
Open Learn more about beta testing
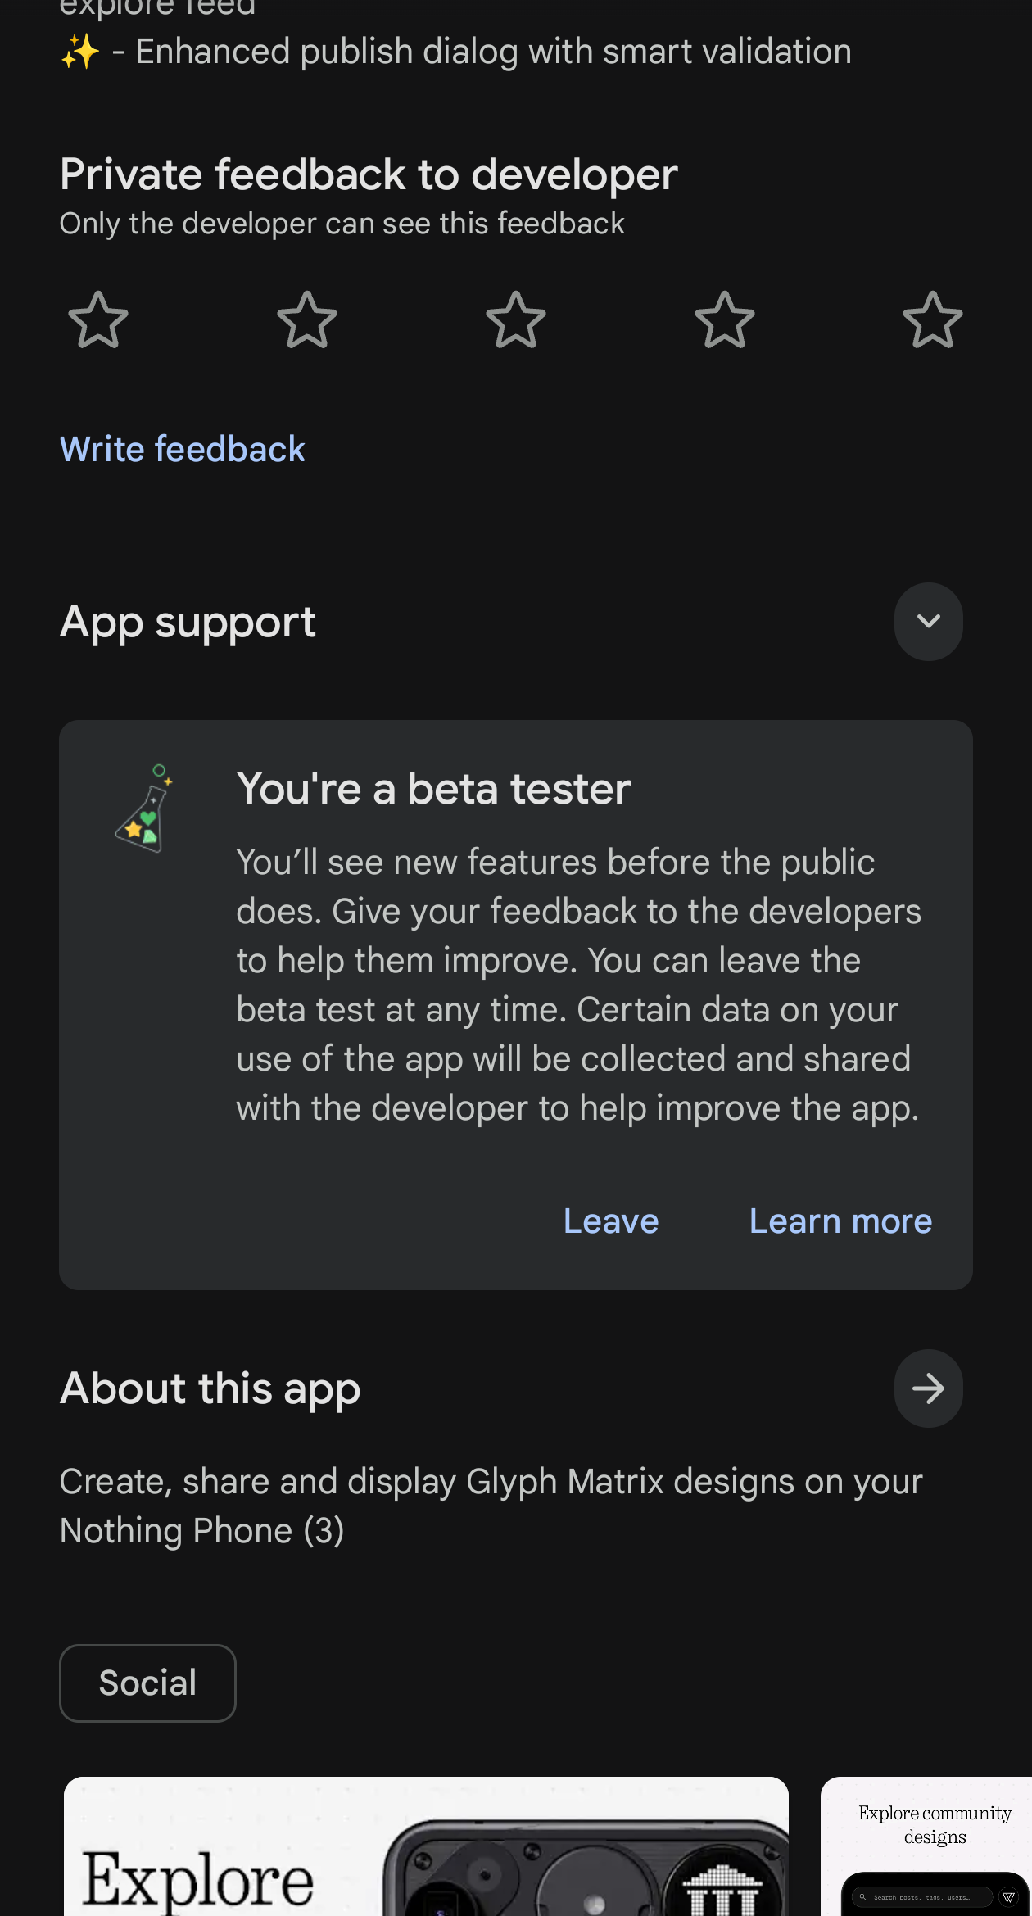coord(841,1221)
